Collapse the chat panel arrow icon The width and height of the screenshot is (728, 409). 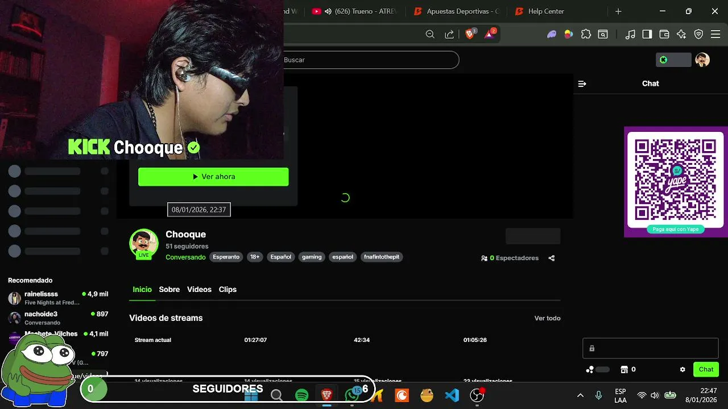582,84
